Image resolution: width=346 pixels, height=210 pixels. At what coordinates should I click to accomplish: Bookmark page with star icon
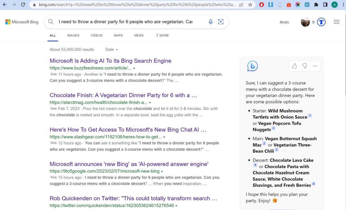[x=250, y=5]
